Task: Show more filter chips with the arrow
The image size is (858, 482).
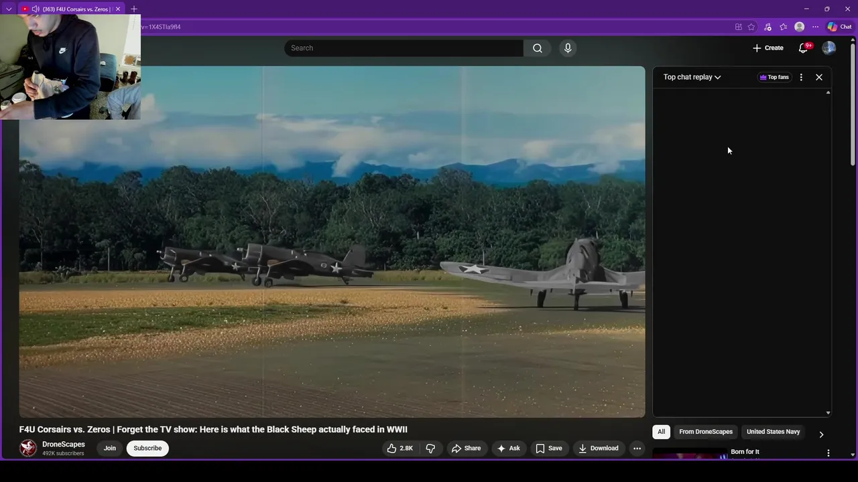Action: [x=821, y=434]
